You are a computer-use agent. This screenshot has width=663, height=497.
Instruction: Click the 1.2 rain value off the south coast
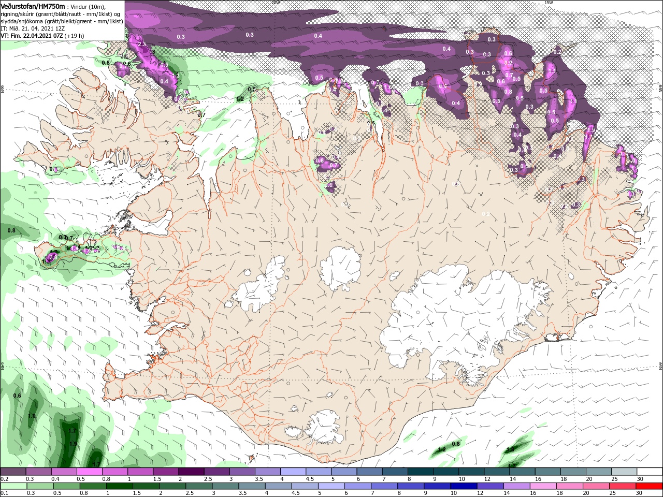click(x=442, y=449)
